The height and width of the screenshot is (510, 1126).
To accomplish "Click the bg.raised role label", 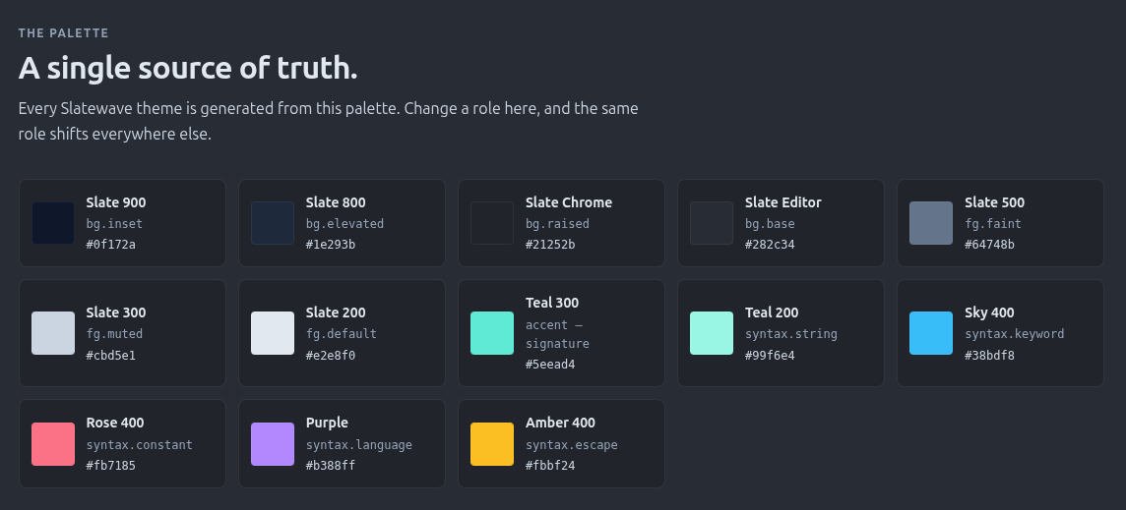I will point(557,224).
